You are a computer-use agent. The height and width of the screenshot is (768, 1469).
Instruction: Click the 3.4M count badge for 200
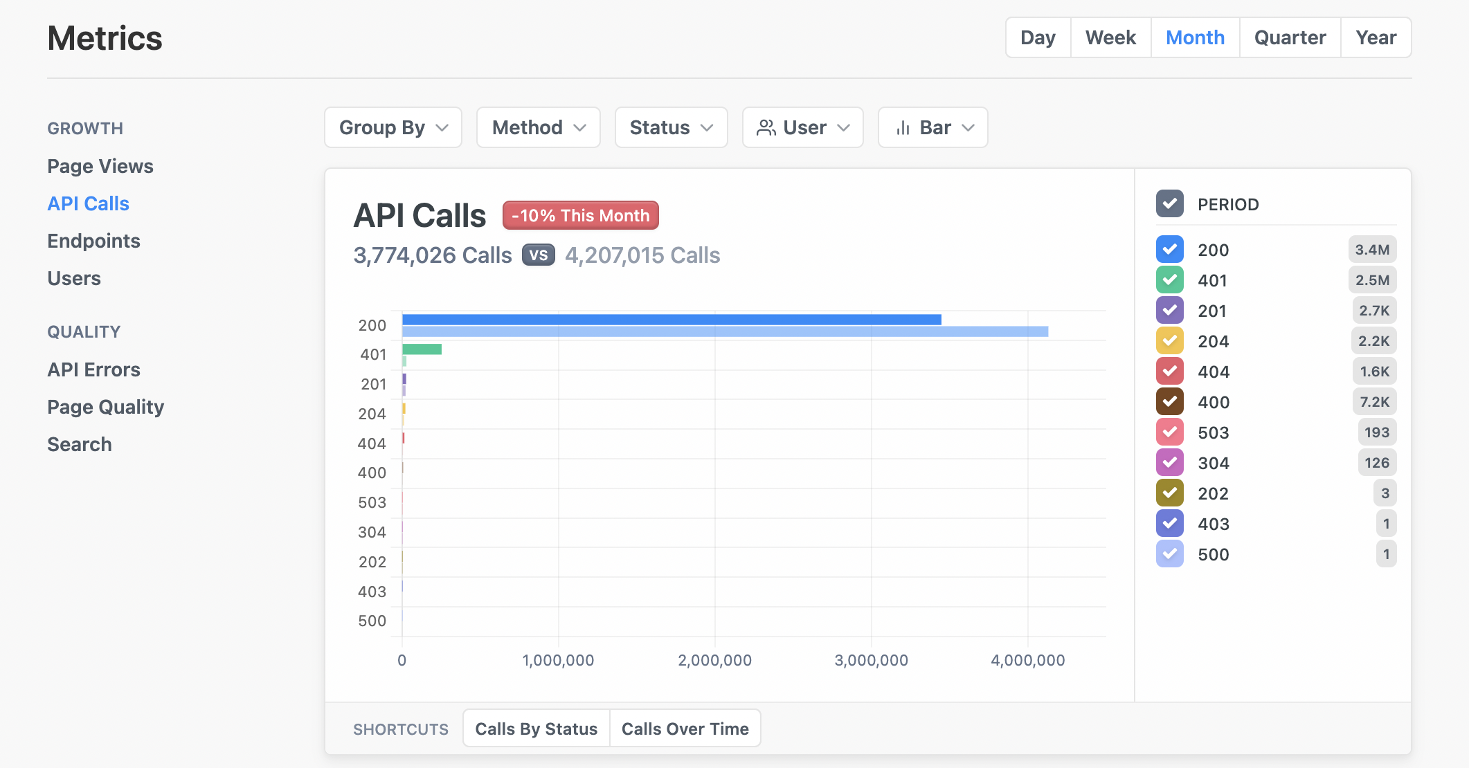tap(1371, 250)
